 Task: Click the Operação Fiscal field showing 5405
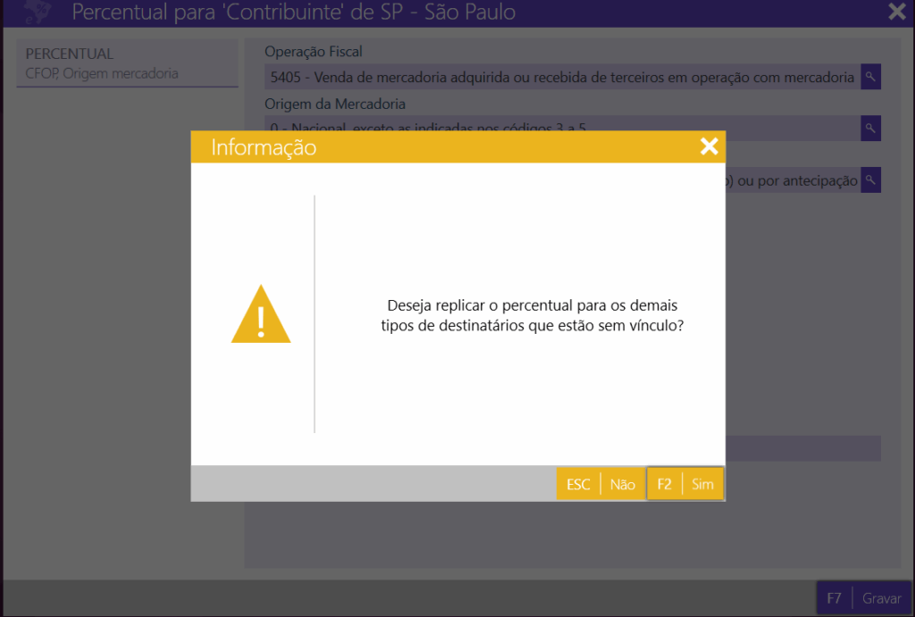tap(562, 78)
